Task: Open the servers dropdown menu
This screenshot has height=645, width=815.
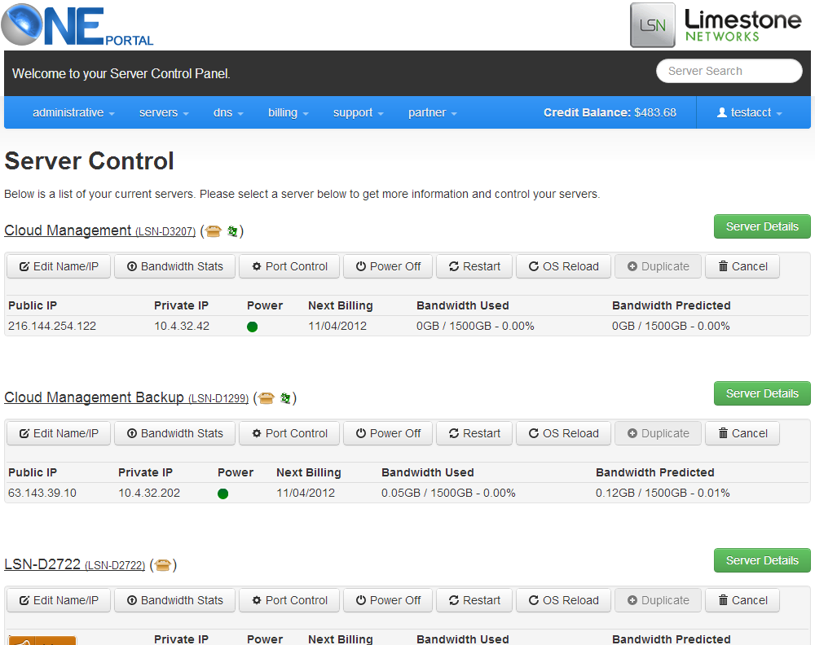Action: coord(164,112)
